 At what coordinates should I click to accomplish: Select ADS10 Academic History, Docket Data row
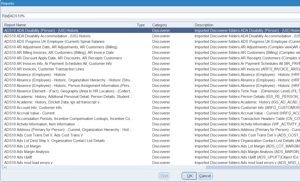[x=151, y=102]
